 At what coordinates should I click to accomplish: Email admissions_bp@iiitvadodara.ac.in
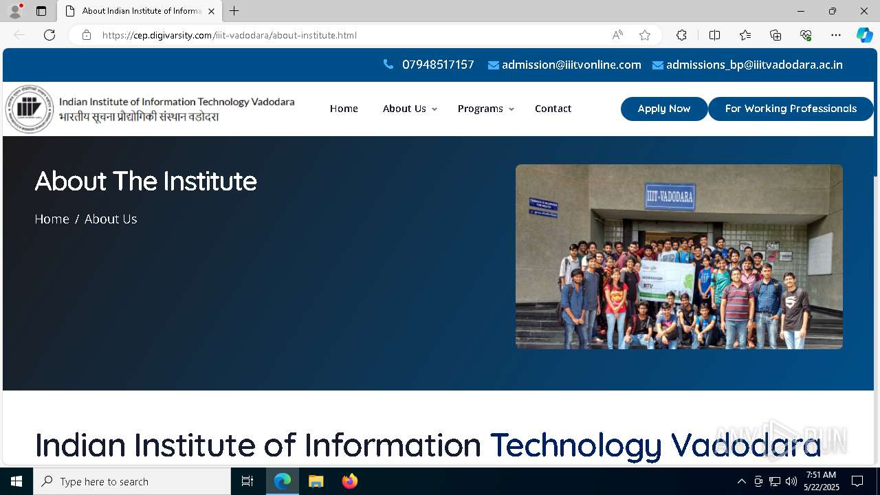pyautogui.click(x=754, y=65)
